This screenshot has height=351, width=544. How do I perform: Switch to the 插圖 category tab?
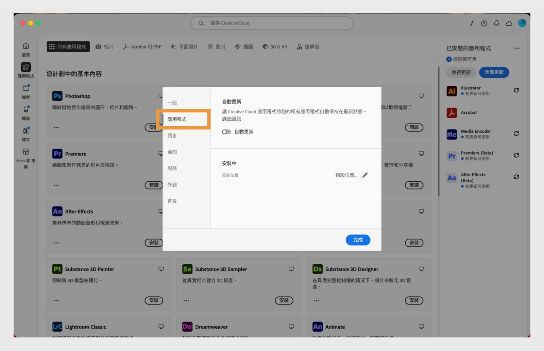click(244, 47)
